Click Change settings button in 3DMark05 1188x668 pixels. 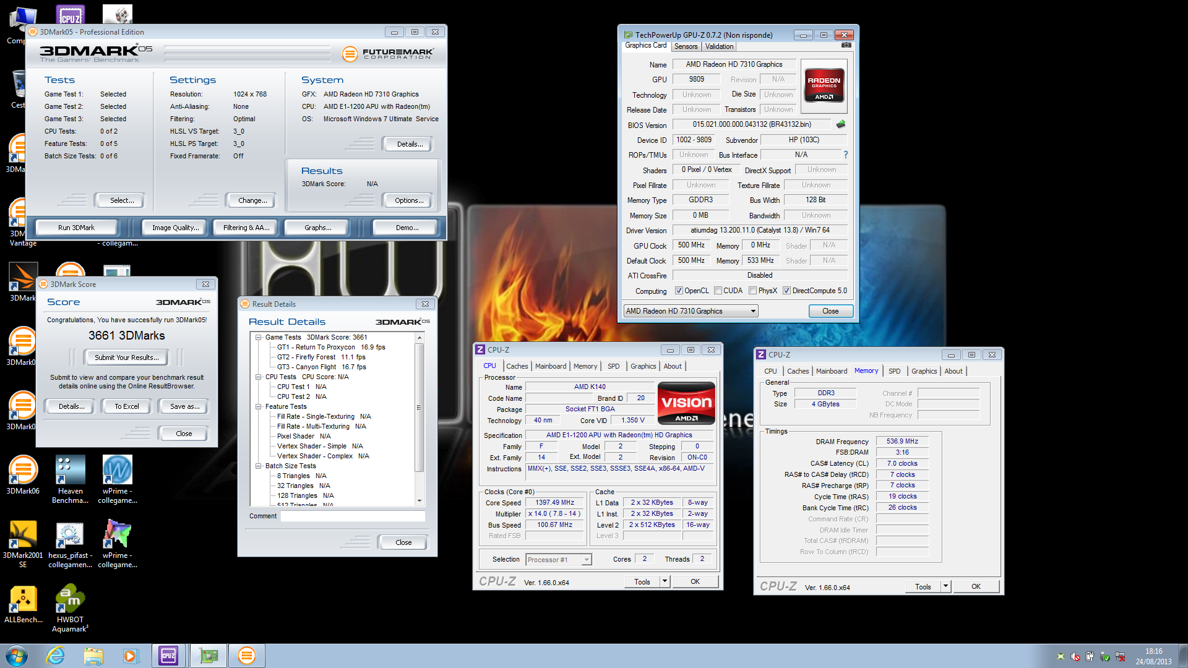click(x=252, y=200)
